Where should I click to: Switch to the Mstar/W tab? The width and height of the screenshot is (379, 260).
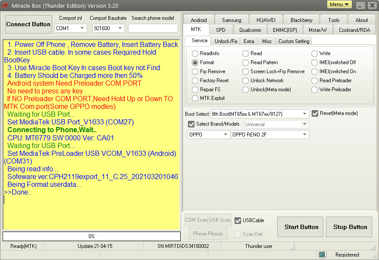pyautogui.click(x=318, y=30)
